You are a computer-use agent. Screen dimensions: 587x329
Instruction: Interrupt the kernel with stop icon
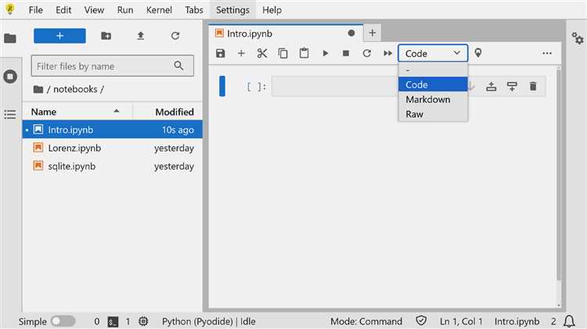click(346, 53)
